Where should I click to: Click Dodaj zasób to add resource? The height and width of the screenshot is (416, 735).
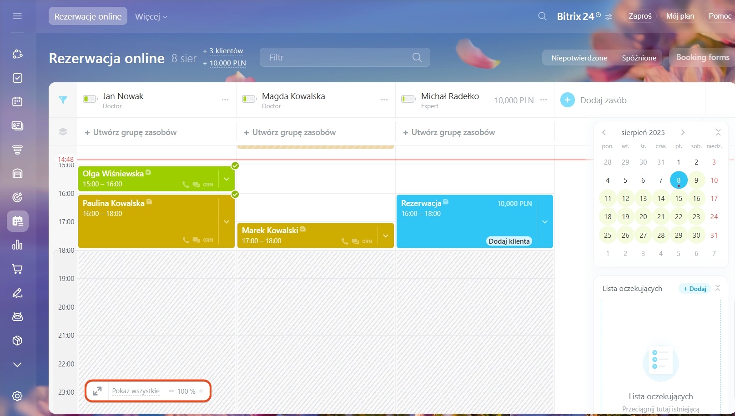pos(594,100)
